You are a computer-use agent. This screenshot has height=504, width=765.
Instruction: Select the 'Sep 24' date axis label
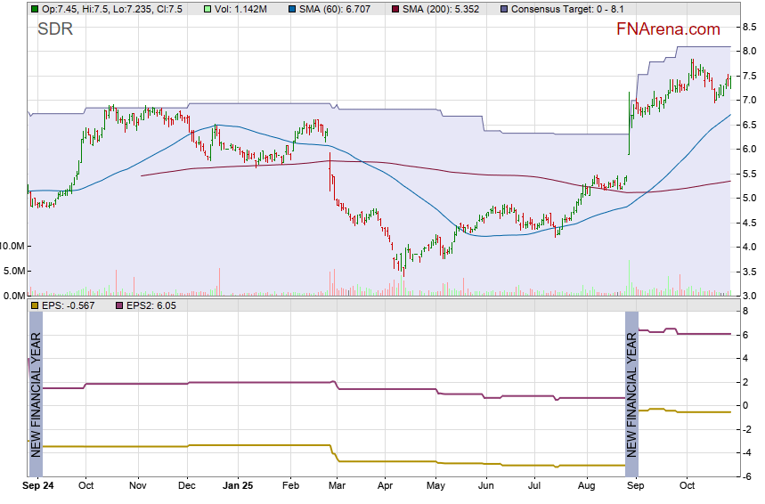coord(38,486)
